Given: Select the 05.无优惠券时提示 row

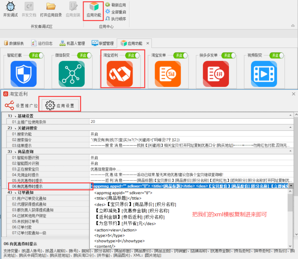Looking at the screenshot, I should pos(150,181).
